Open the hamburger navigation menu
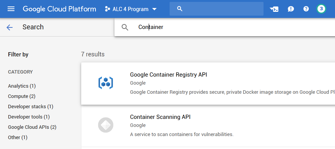 (x=11, y=9)
